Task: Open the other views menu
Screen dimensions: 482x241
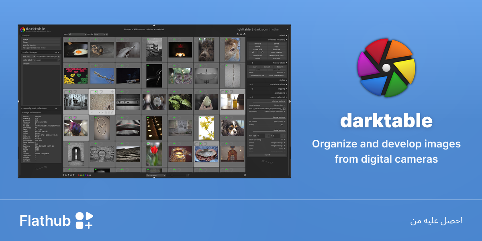Action: coord(276,29)
